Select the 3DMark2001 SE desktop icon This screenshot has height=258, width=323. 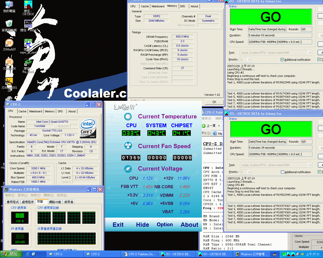pyautogui.click(x=9, y=81)
